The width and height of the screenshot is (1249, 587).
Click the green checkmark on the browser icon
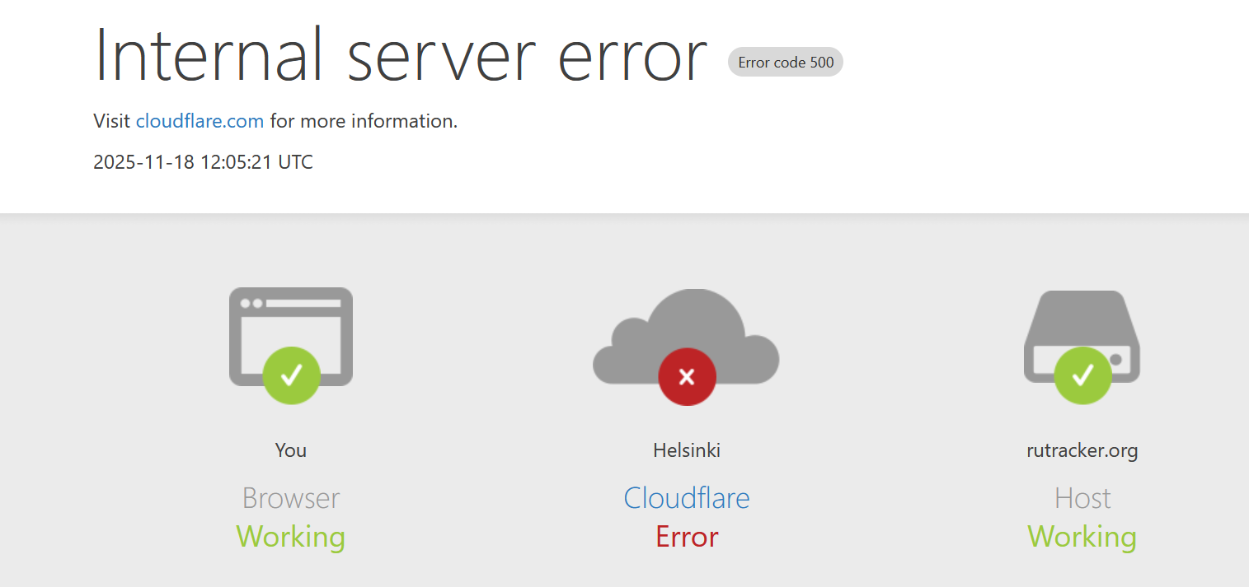(x=291, y=375)
